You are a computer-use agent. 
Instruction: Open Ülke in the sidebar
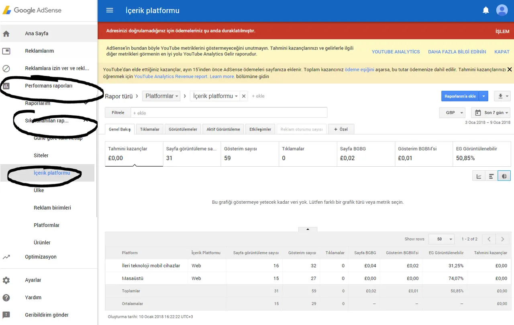coord(39,190)
